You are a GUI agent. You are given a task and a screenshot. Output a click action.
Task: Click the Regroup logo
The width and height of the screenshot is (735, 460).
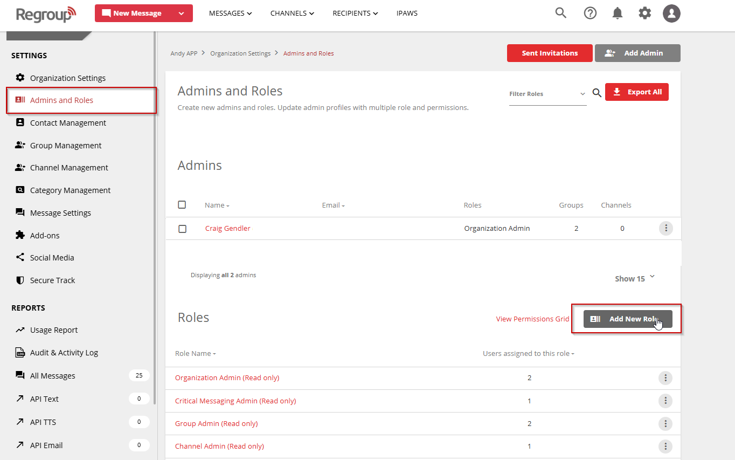coord(46,13)
